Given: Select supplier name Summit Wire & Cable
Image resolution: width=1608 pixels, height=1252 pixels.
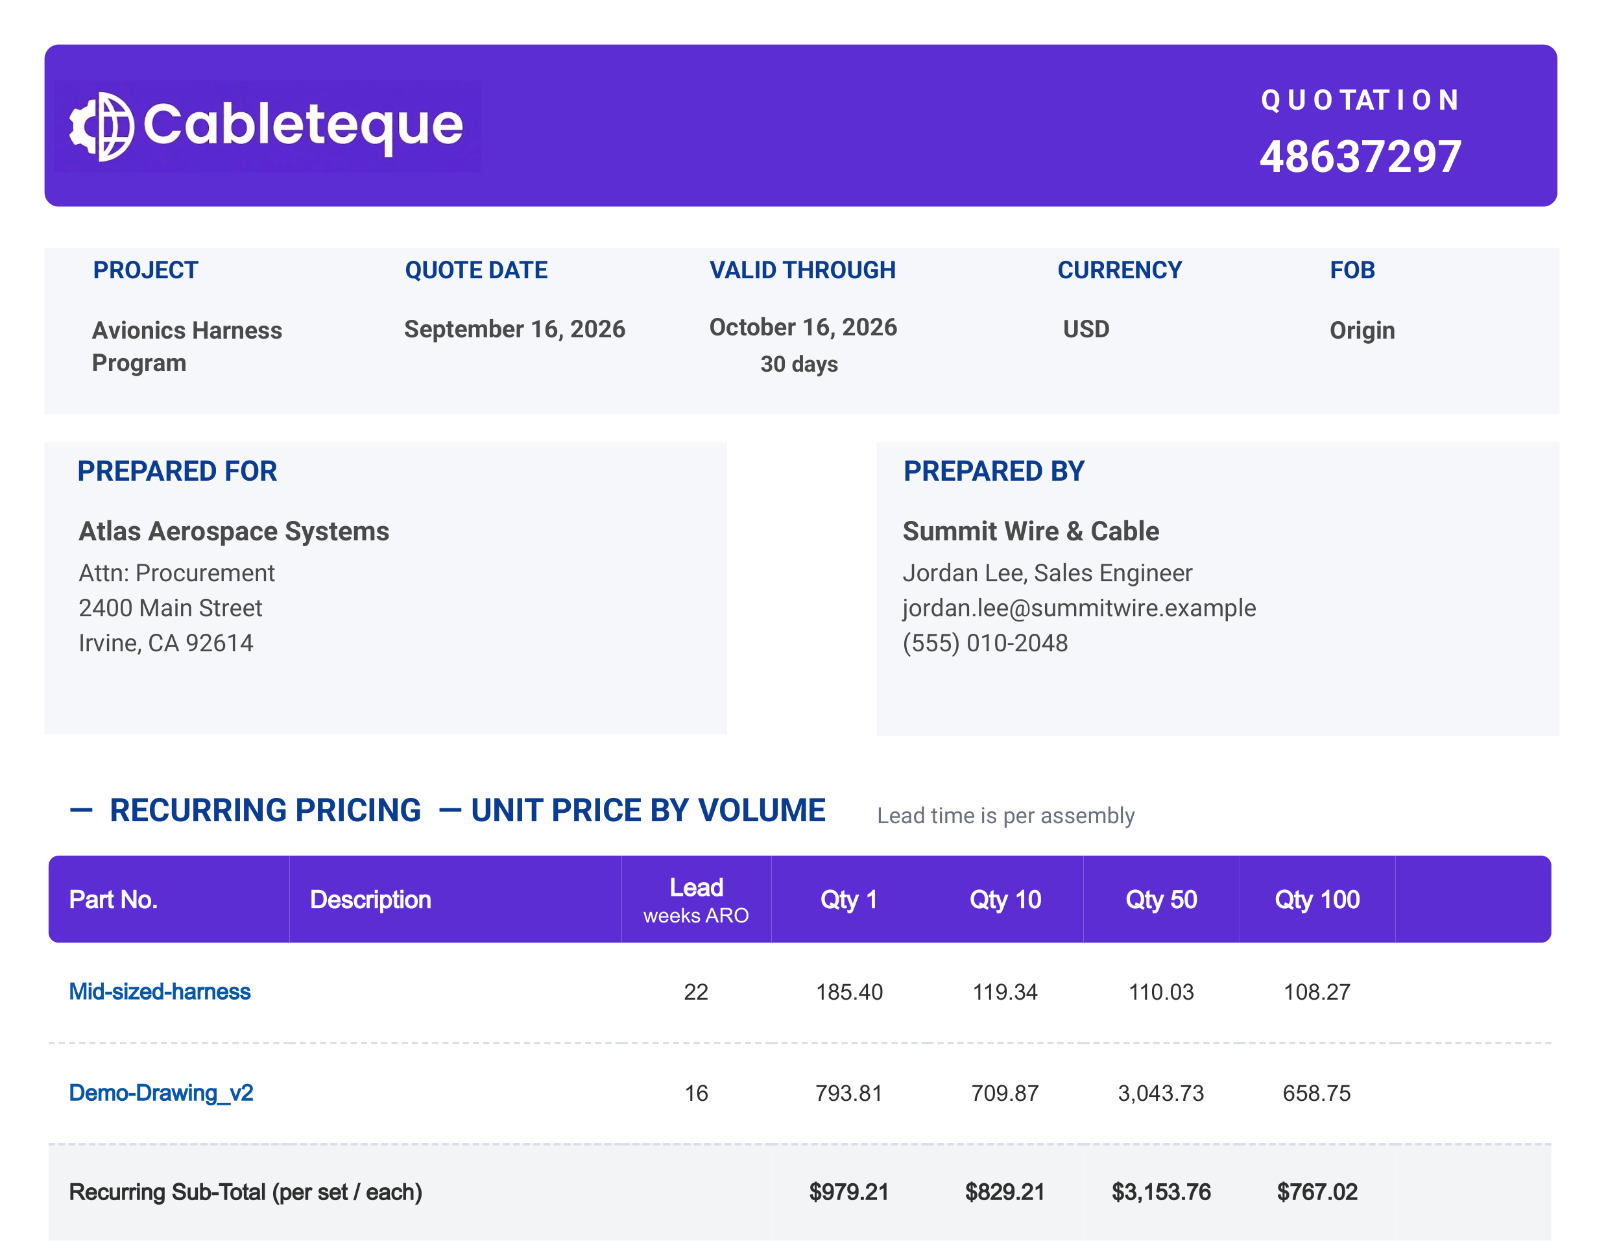Looking at the screenshot, I should 1031,531.
